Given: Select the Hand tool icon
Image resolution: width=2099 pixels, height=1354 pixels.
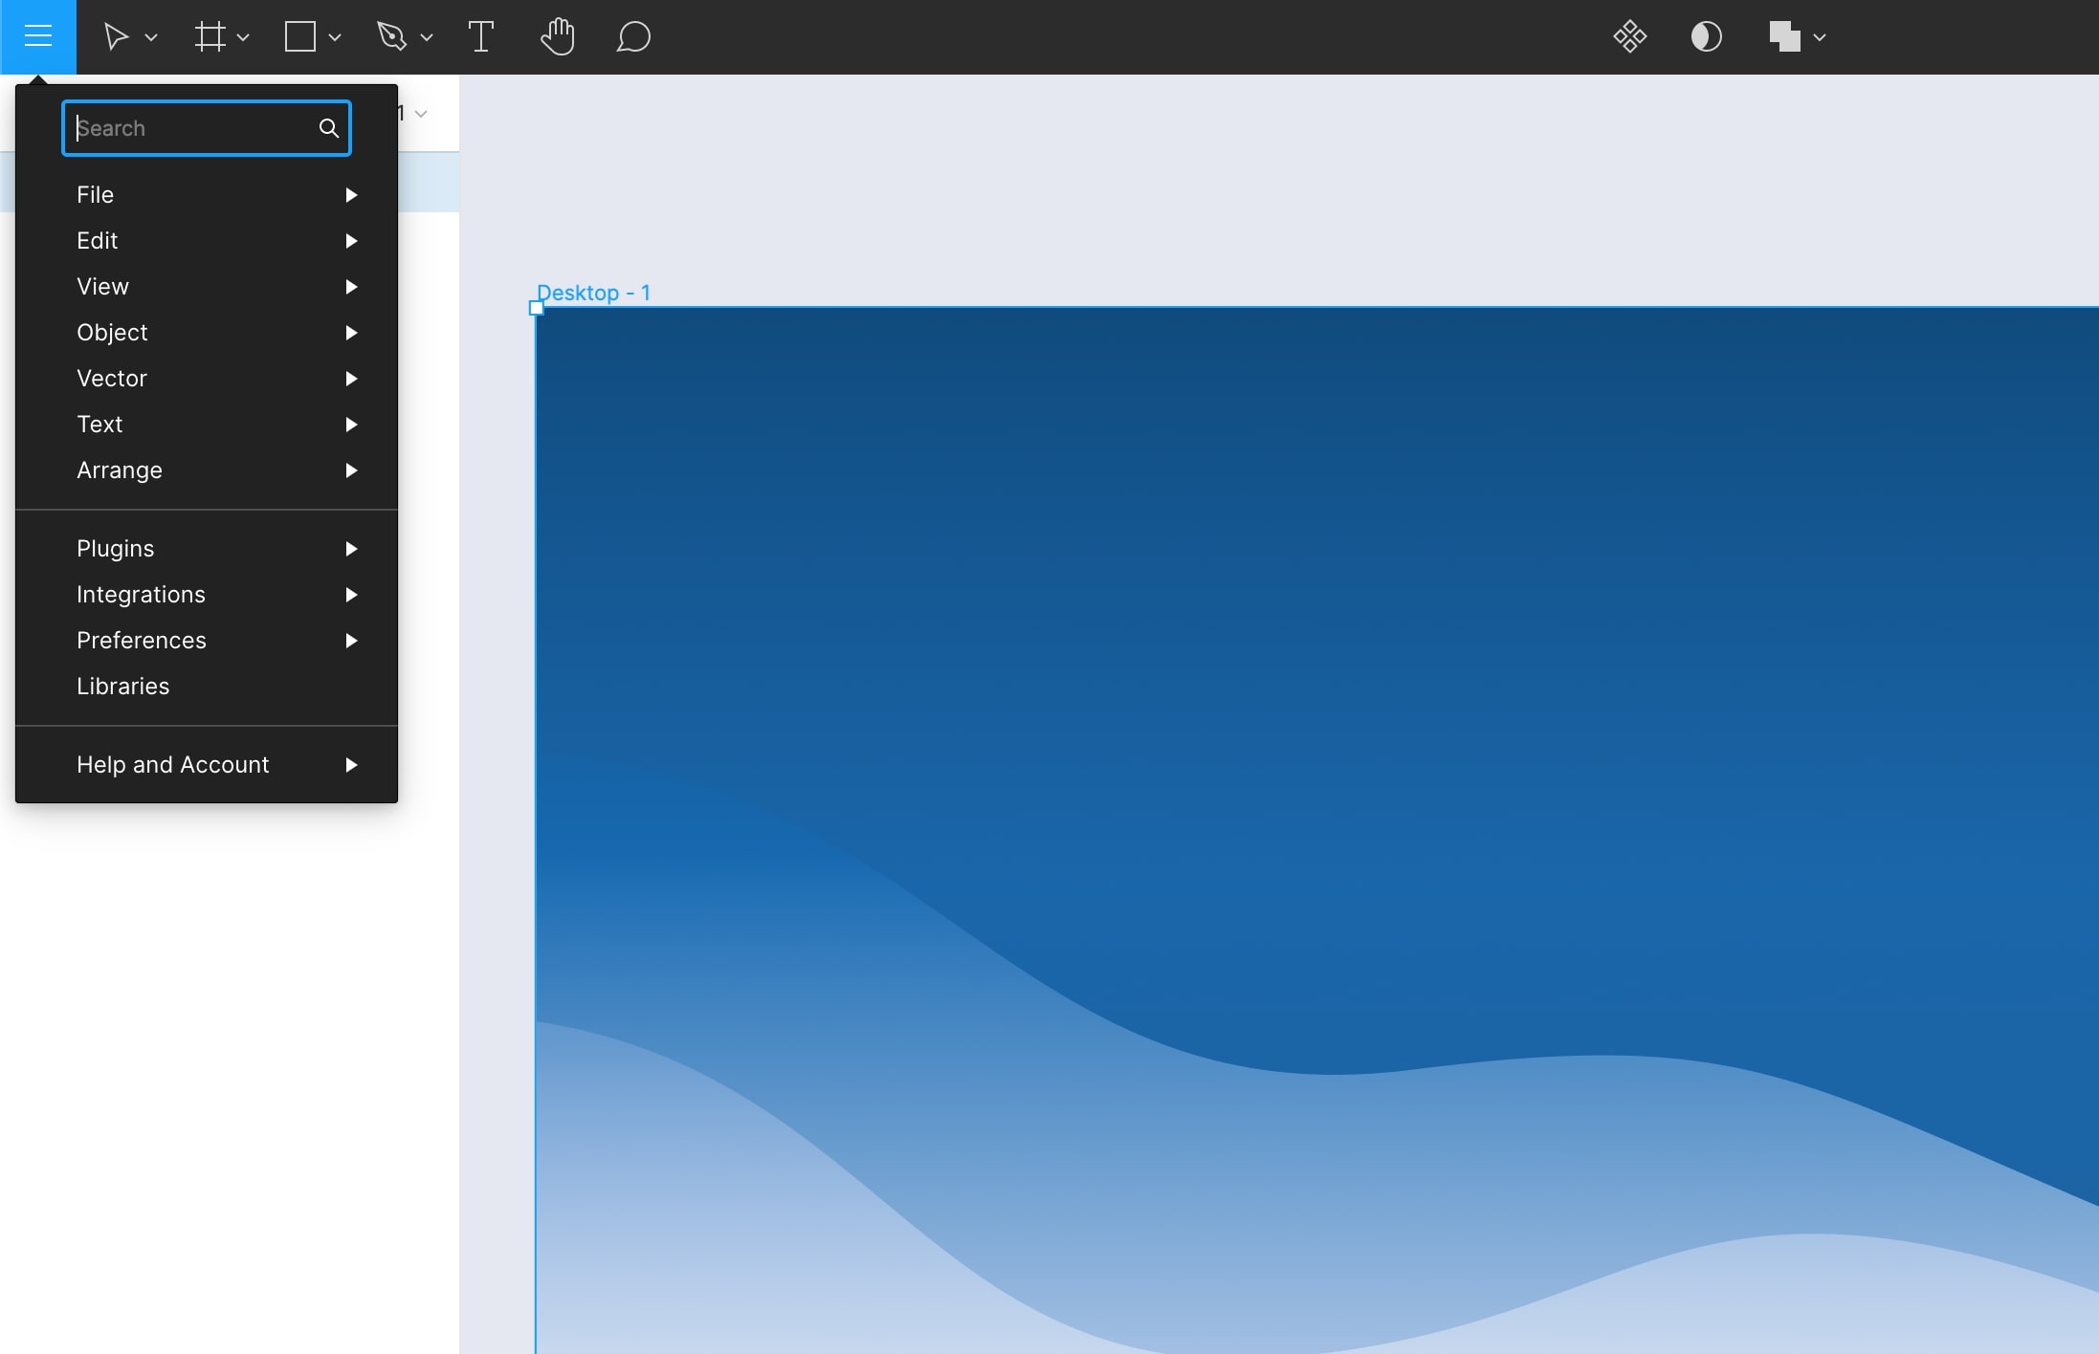Looking at the screenshot, I should tap(558, 37).
